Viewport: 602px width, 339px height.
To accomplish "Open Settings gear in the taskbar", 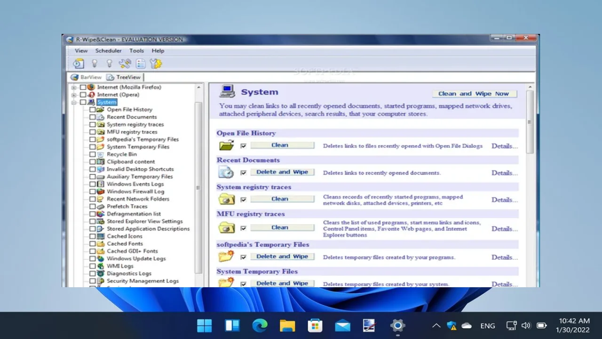I will coord(398,325).
